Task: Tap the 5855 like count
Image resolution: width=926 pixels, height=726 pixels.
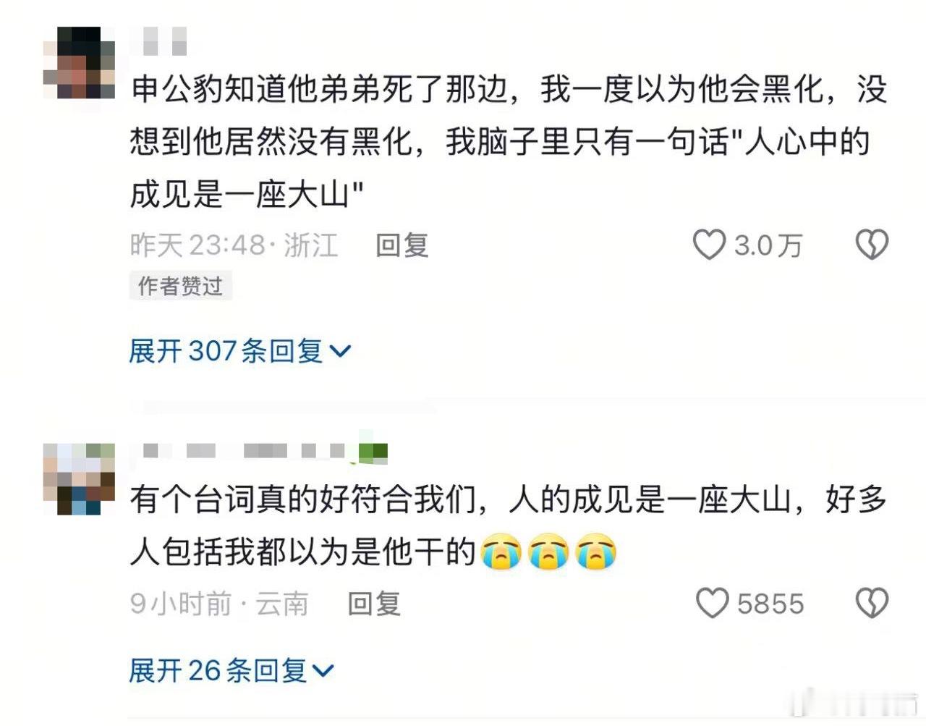Action: tap(770, 604)
